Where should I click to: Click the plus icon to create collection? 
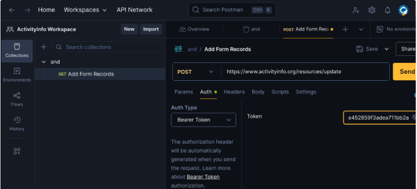click(43, 47)
